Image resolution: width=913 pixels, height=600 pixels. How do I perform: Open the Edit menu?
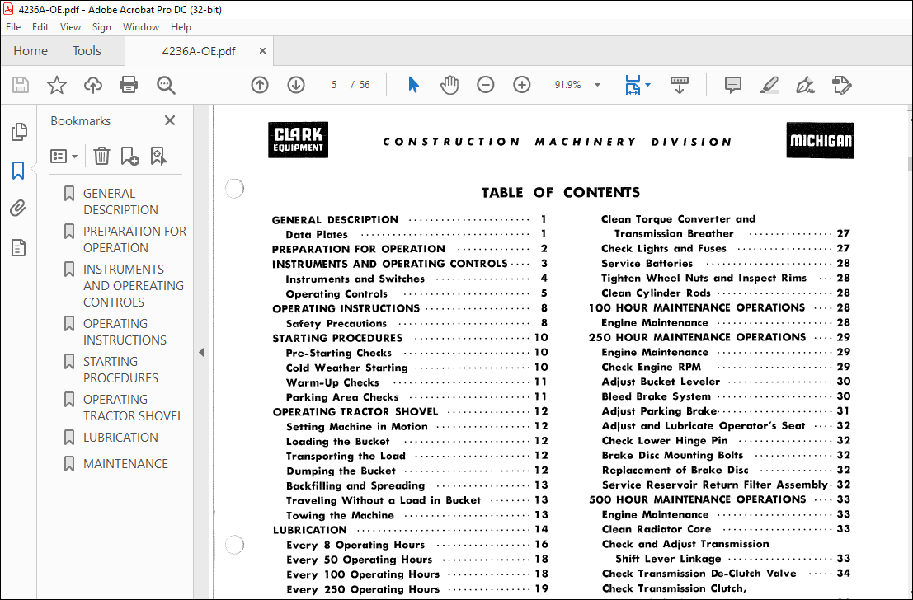[40, 26]
